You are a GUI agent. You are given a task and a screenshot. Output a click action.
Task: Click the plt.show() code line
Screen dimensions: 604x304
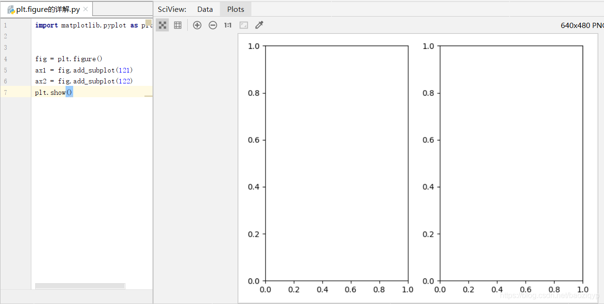(x=54, y=92)
